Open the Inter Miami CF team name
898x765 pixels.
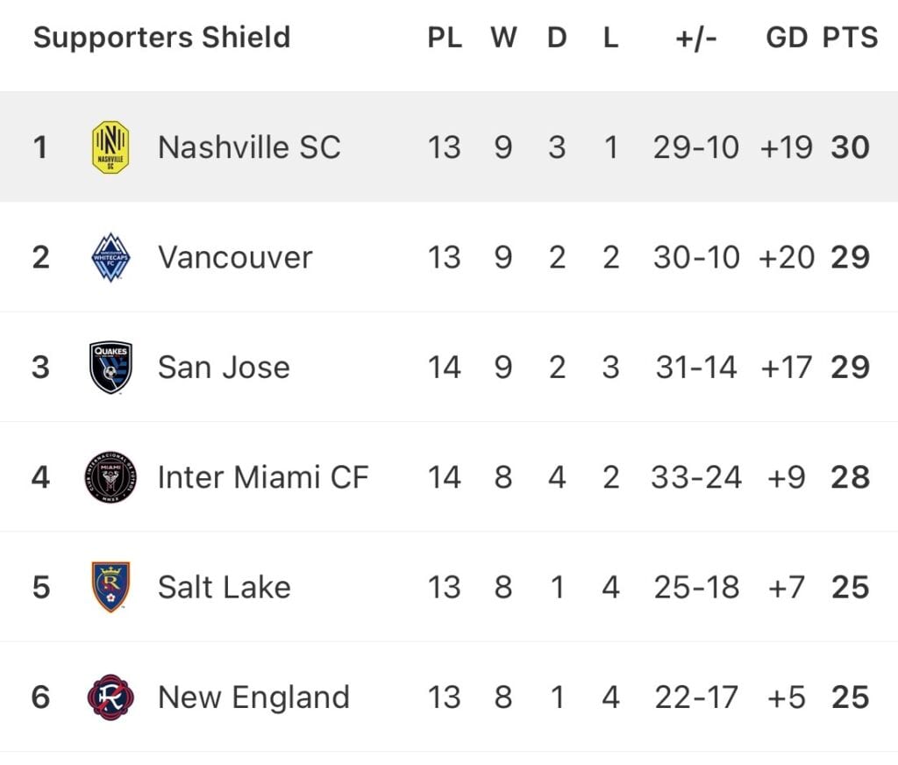[263, 477]
